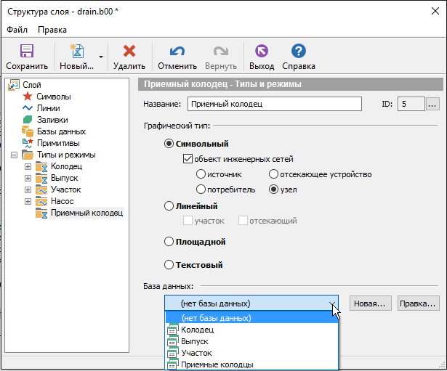The width and height of the screenshot is (447, 371).
Task: Open the Правка menu in menu bar
Action: click(x=52, y=30)
